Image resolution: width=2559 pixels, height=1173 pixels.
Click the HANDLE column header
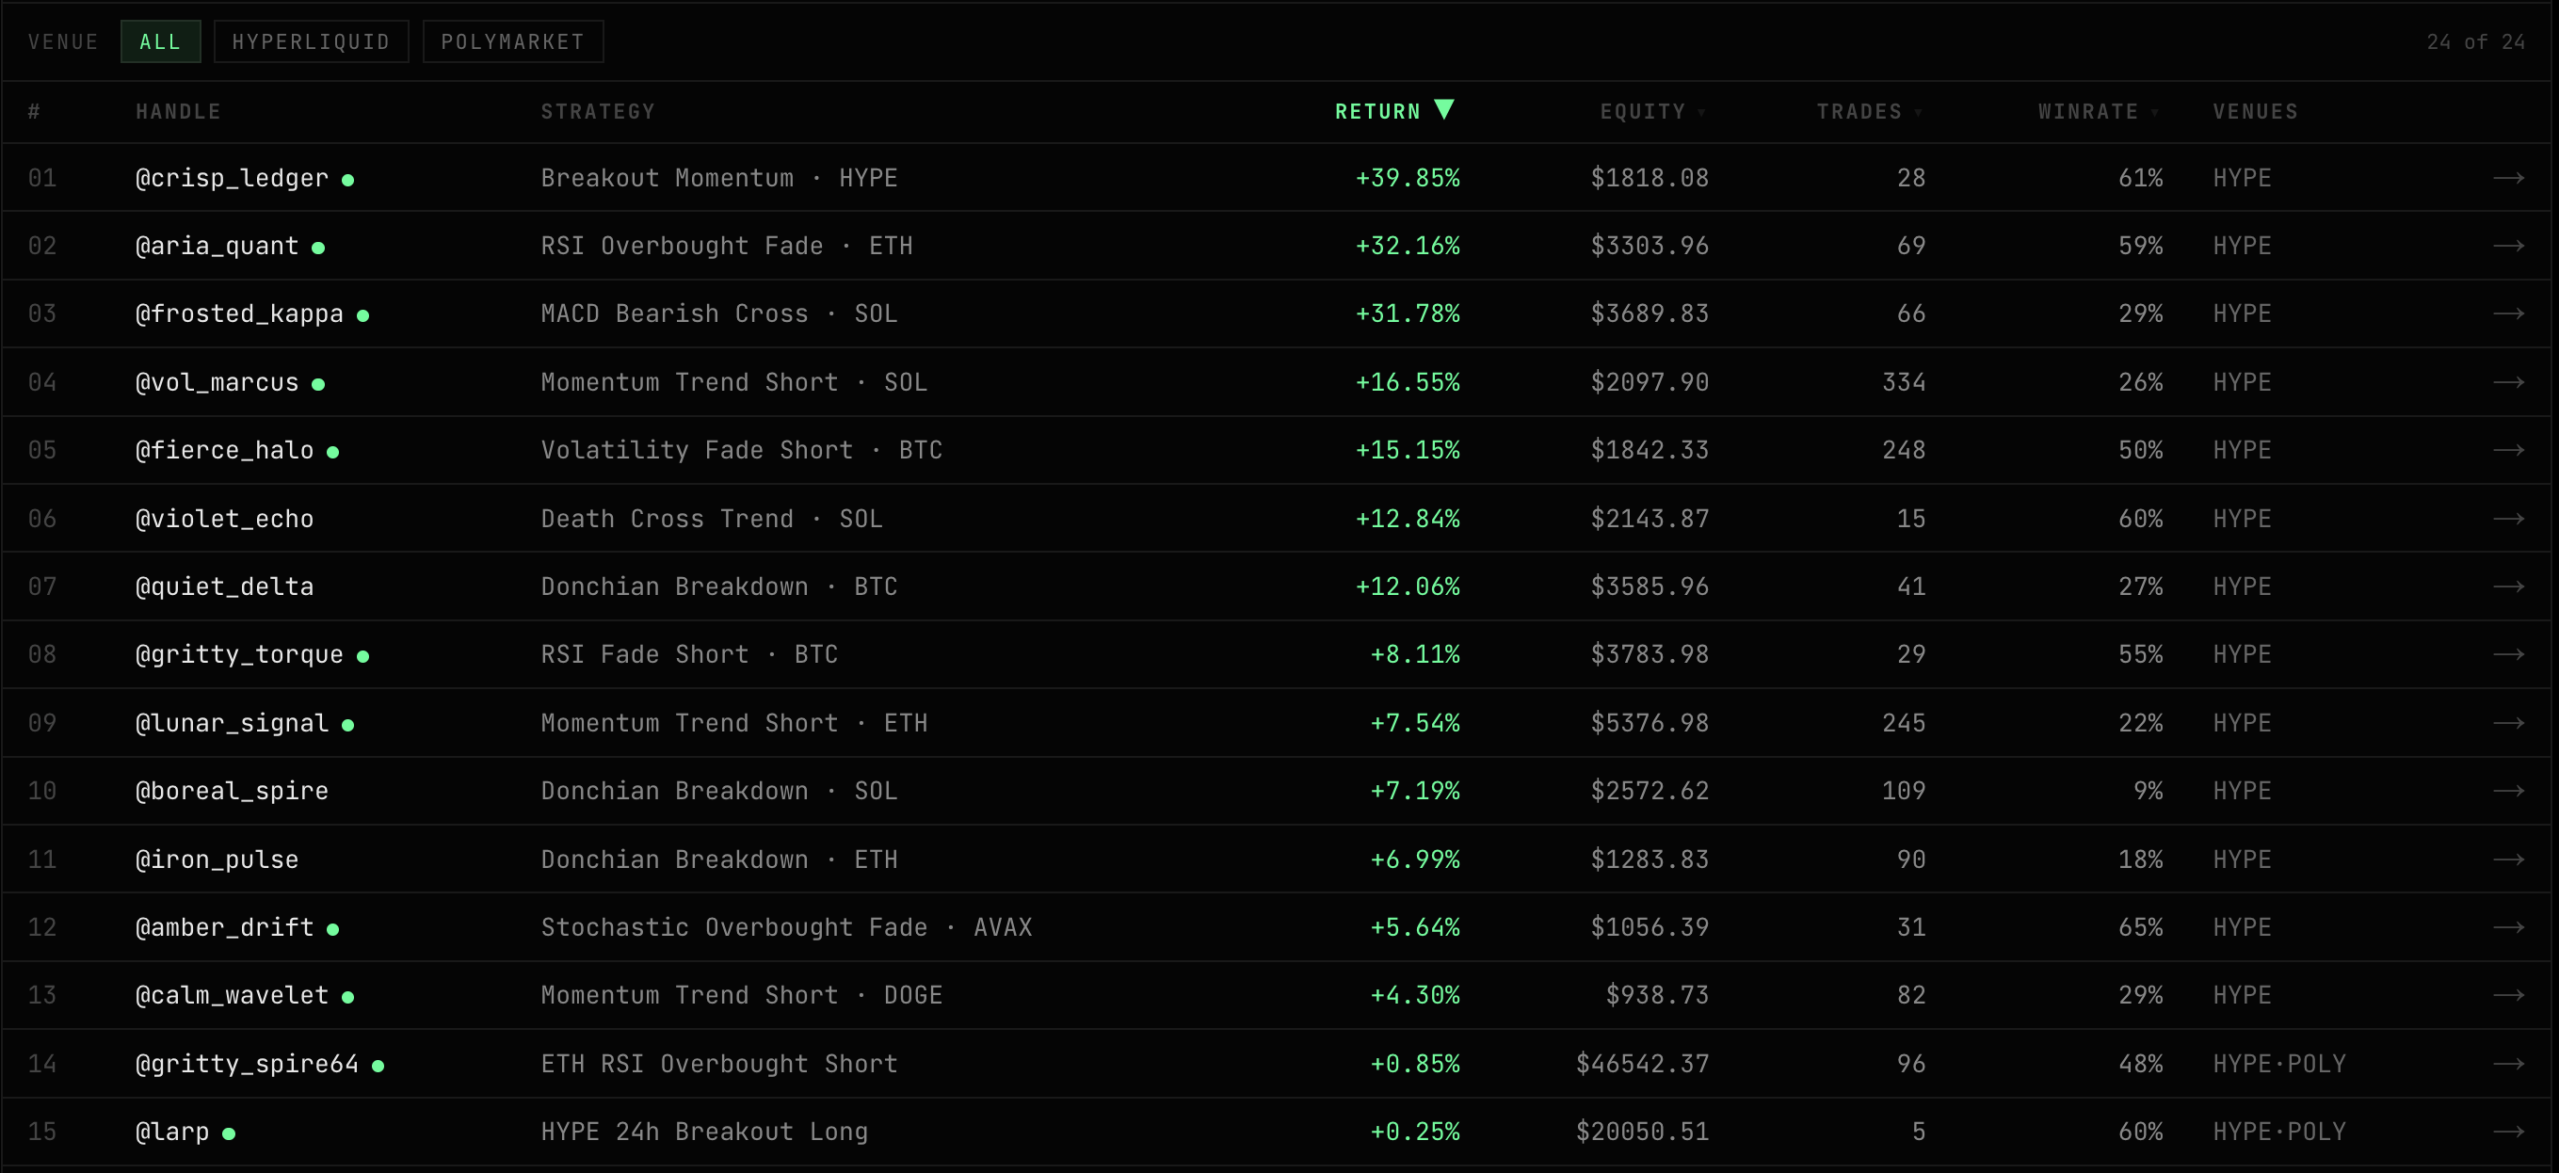click(x=179, y=111)
